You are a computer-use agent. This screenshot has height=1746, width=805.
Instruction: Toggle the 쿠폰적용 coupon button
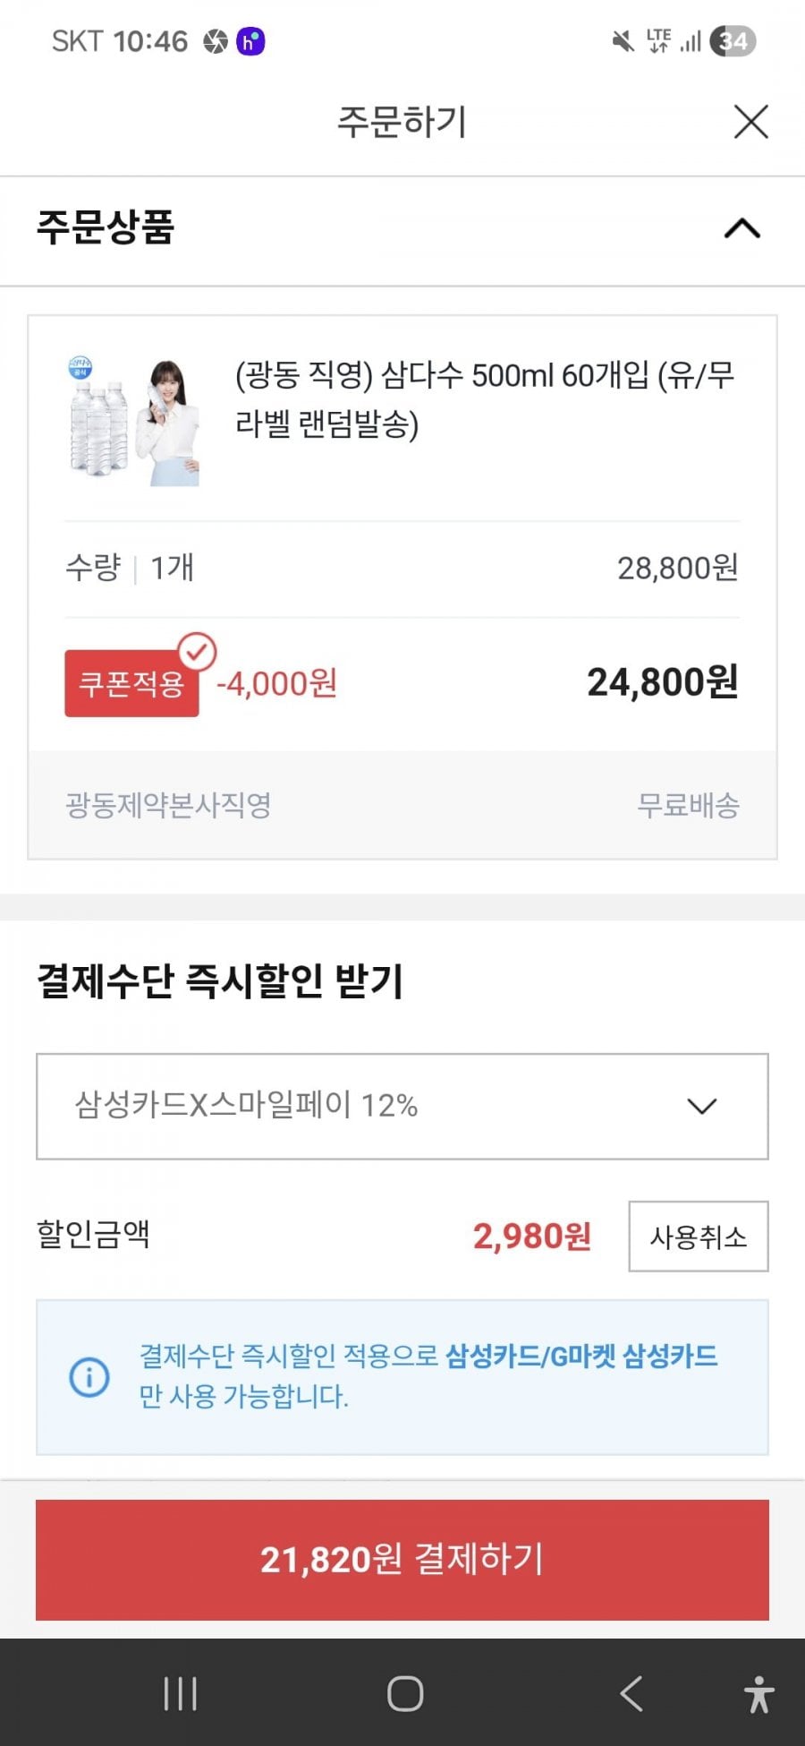[131, 684]
